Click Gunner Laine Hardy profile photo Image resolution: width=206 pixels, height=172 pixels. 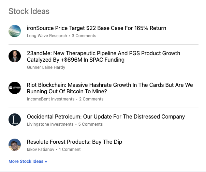15,56
